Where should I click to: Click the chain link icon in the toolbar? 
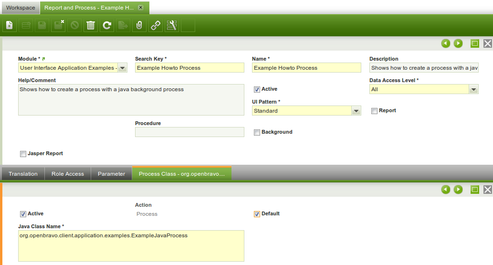tap(156, 25)
